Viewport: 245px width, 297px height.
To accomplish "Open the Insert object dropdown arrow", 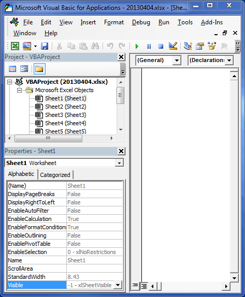I will pyautogui.click(x=35, y=46).
